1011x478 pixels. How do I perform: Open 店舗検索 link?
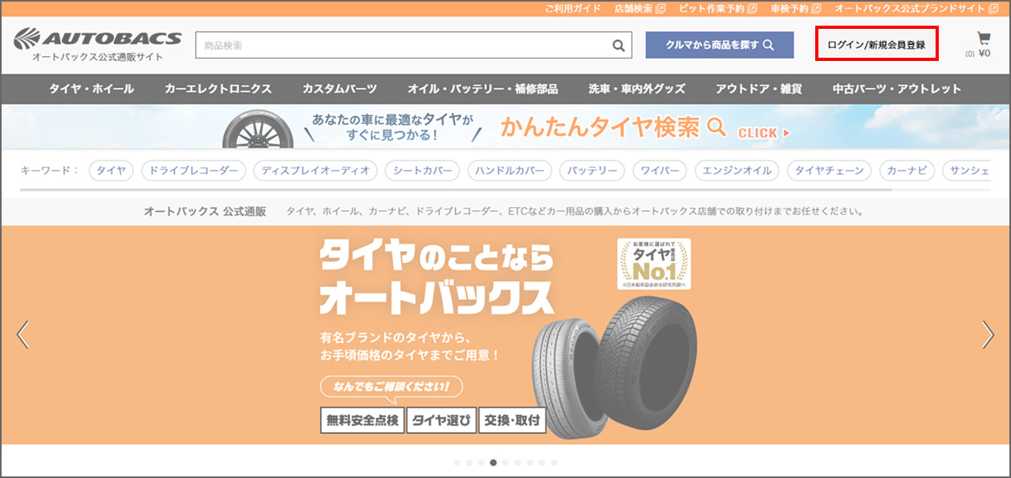point(639,9)
